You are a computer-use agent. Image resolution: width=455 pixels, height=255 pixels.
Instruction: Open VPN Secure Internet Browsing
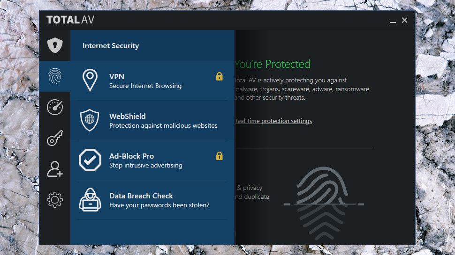coord(152,81)
